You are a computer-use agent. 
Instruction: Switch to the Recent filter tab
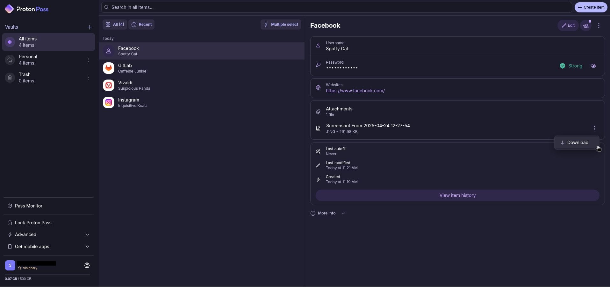tap(141, 24)
